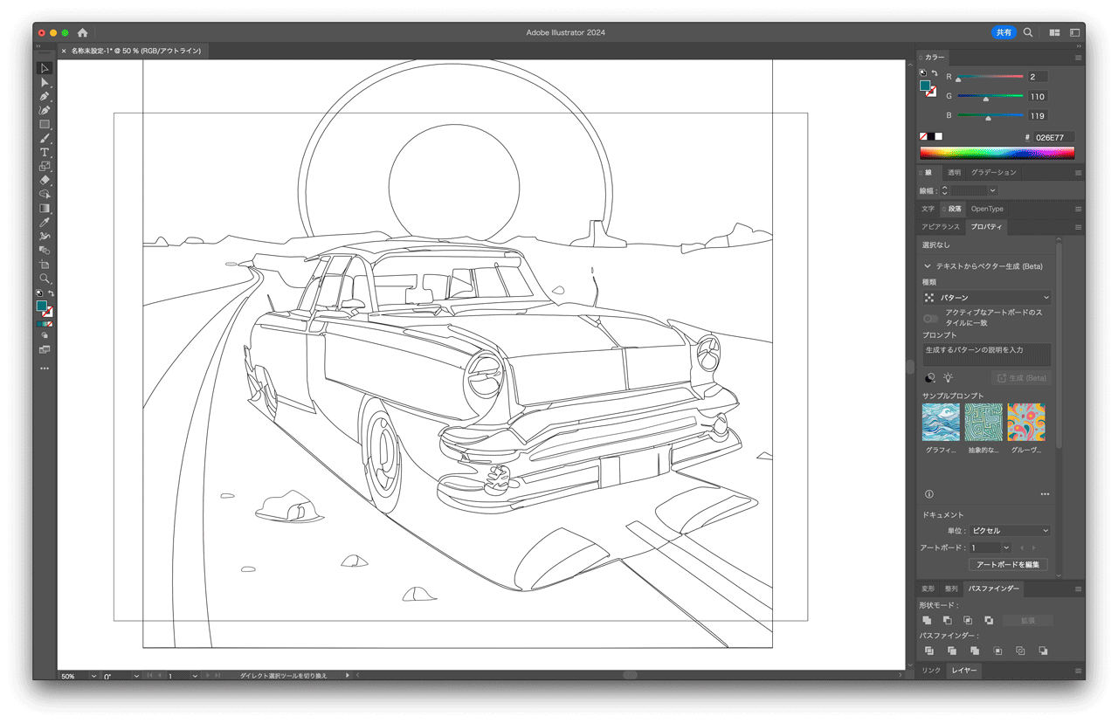
Task: Click the prompt description text field
Action: pyautogui.click(x=987, y=354)
